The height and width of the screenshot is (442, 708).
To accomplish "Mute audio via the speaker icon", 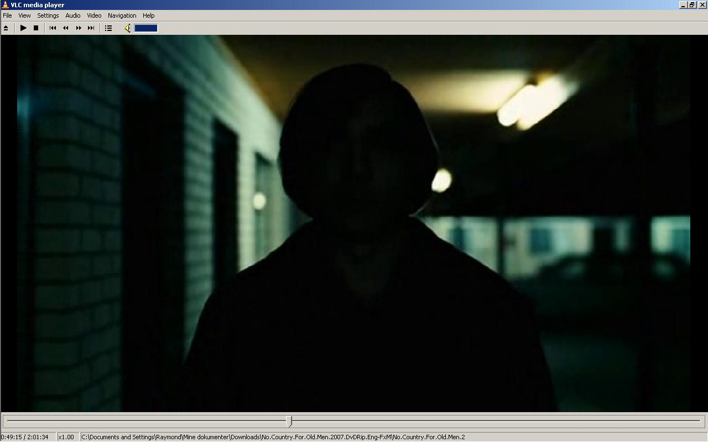I will 128,28.
